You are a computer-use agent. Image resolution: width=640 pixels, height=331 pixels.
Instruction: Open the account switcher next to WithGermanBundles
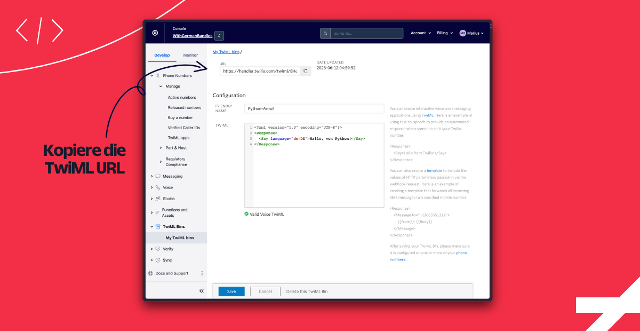219,36
